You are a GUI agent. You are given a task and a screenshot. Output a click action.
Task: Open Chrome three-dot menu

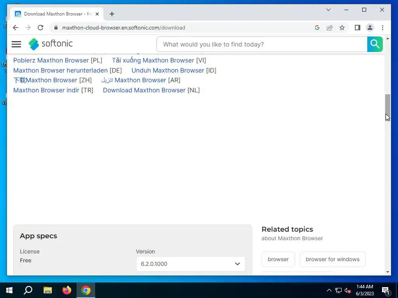pyautogui.click(x=382, y=28)
